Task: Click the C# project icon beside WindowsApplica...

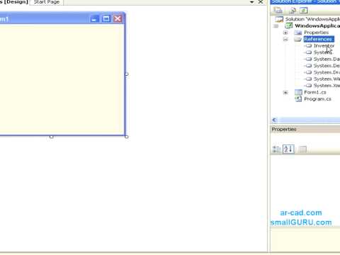Action: click(289, 25)
